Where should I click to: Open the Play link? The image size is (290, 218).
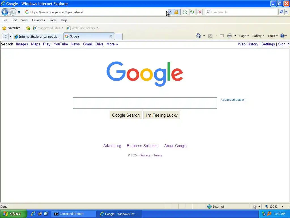pyautogui.click(x=47, y=44)
